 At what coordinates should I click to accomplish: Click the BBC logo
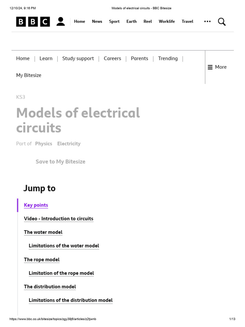coord(33,22)
